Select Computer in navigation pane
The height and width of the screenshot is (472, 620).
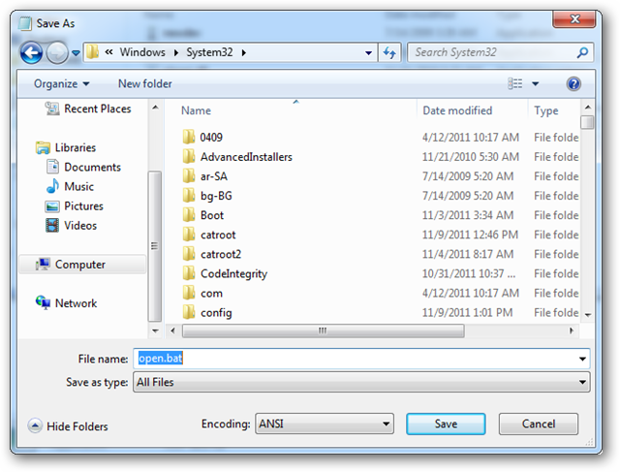(x=82, y=265)
